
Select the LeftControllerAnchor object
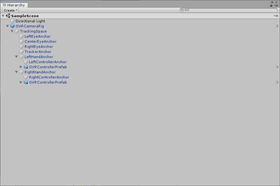coord(48,62)
